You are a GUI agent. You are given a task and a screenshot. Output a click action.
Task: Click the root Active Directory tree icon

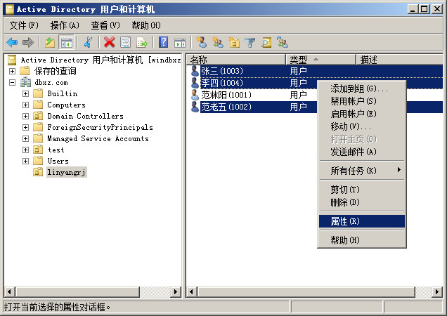coord(12,60)
